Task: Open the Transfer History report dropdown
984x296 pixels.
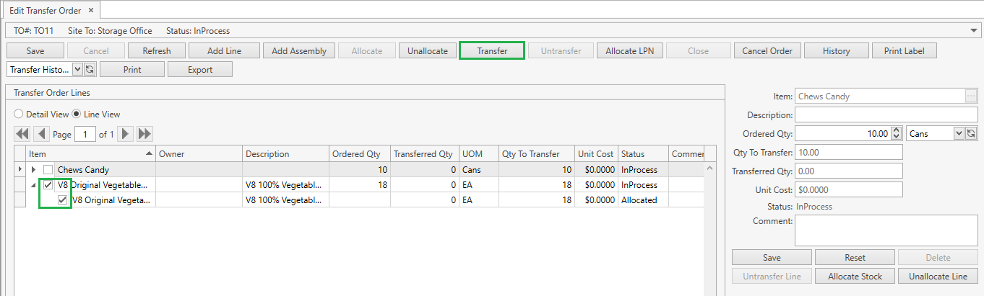Action: coord(78,70)
